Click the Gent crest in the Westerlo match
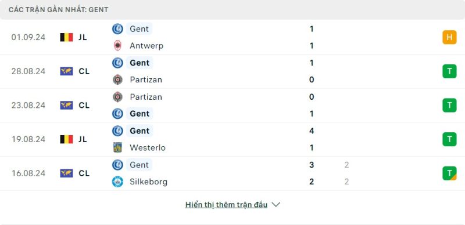Viewport: 465px width, 225px height. click(118, 130)
